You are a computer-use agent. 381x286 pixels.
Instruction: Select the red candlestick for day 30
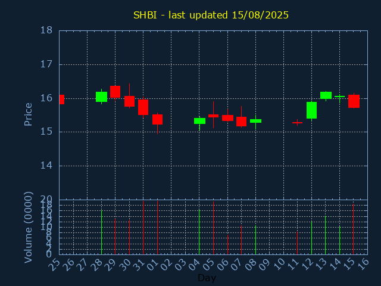[130, 101]
